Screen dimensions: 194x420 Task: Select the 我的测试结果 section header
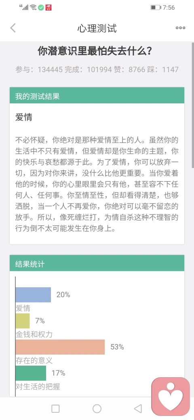pos(97,95)
